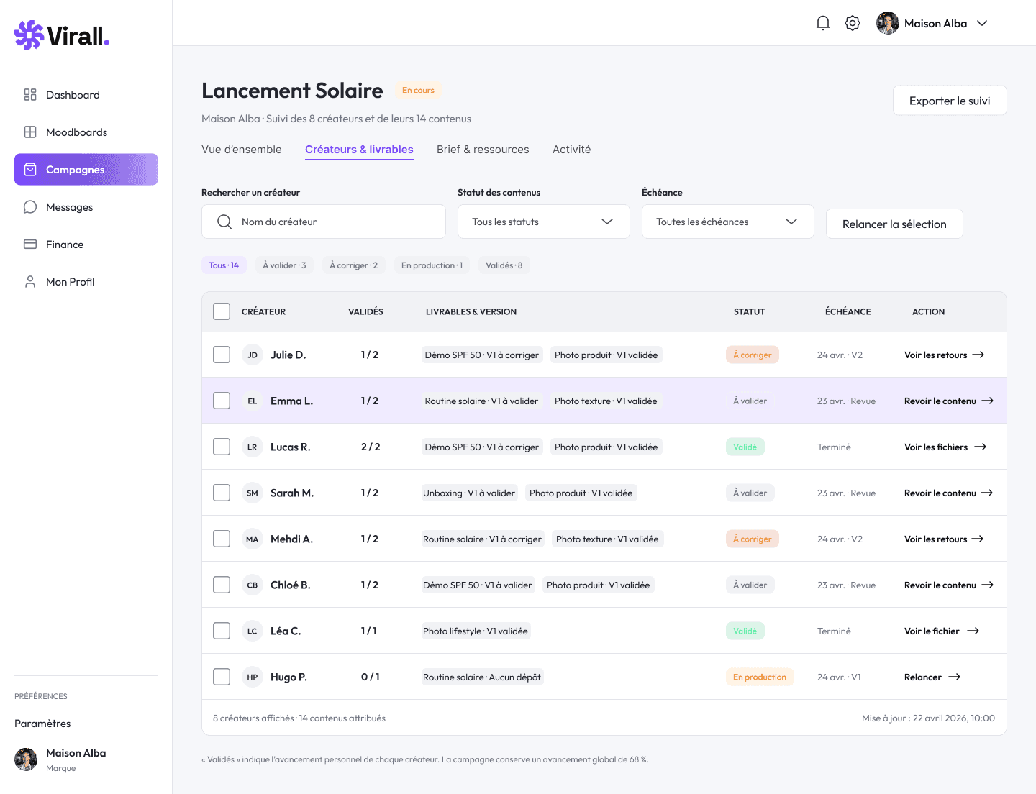1036x794 pixels.
Task: Tick the select-all checkbox in table header
Action: tap(222, 311)
